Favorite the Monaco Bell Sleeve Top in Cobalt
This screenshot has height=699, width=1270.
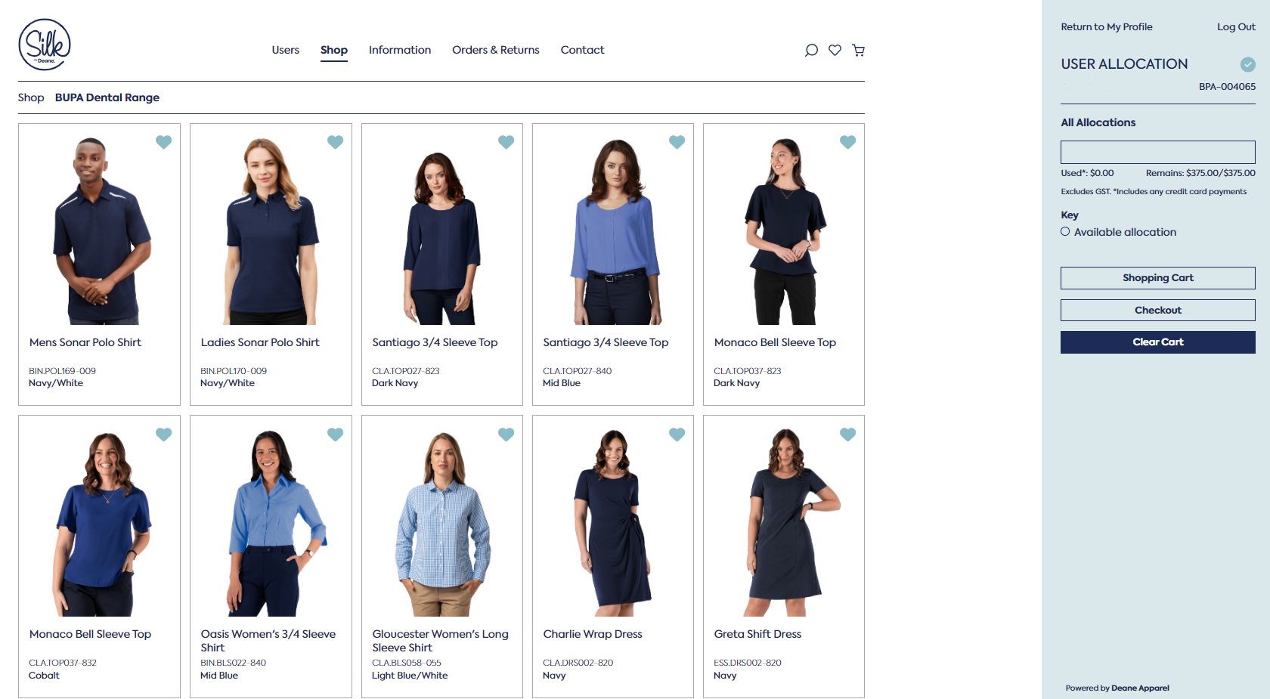pos(163,435)
